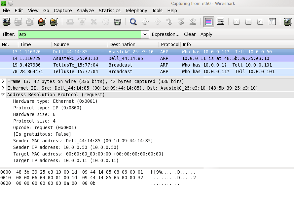294x198 pixels.
Task: Jump to the first packet
Action: pyautogui.click(x=181, y=22)
